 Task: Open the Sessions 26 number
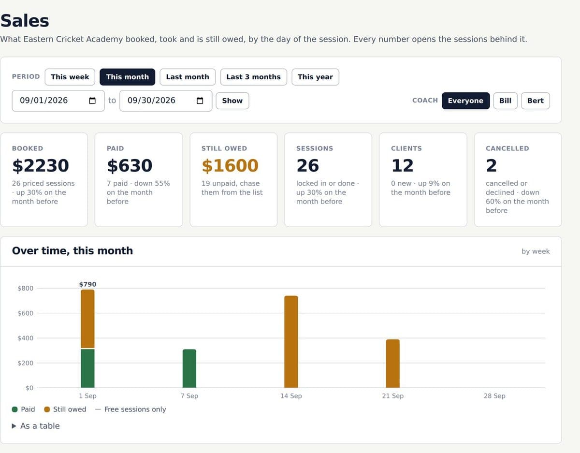tap(308, 165)
